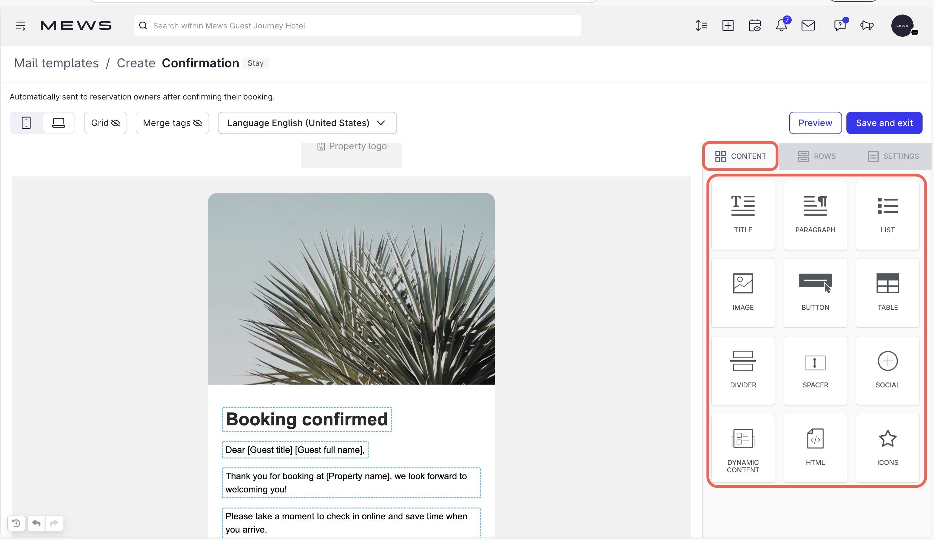Screen dimensions: 934x540
Task: Add a Spacer content block
Action: pos(815,371)
